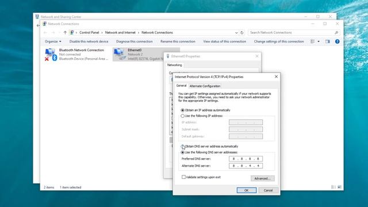Click the back arrow in Network and Sharing Center
This screenshot has width=368, height=207.
(x=39, y=25)
